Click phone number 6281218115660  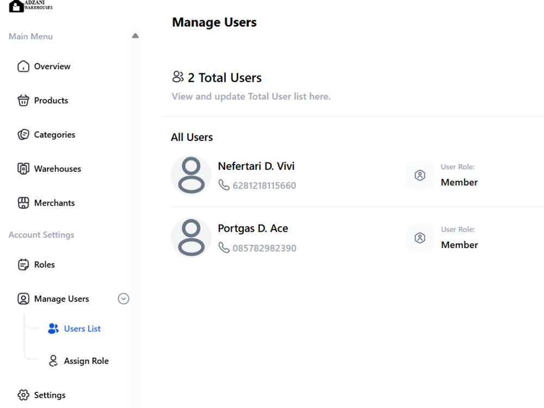[x=264, y=186]
